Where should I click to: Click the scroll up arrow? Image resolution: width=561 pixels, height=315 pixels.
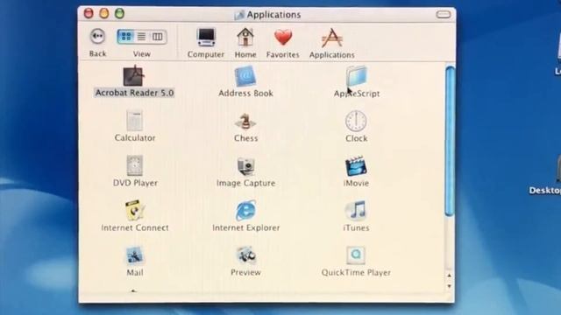(x=450, y=276)
